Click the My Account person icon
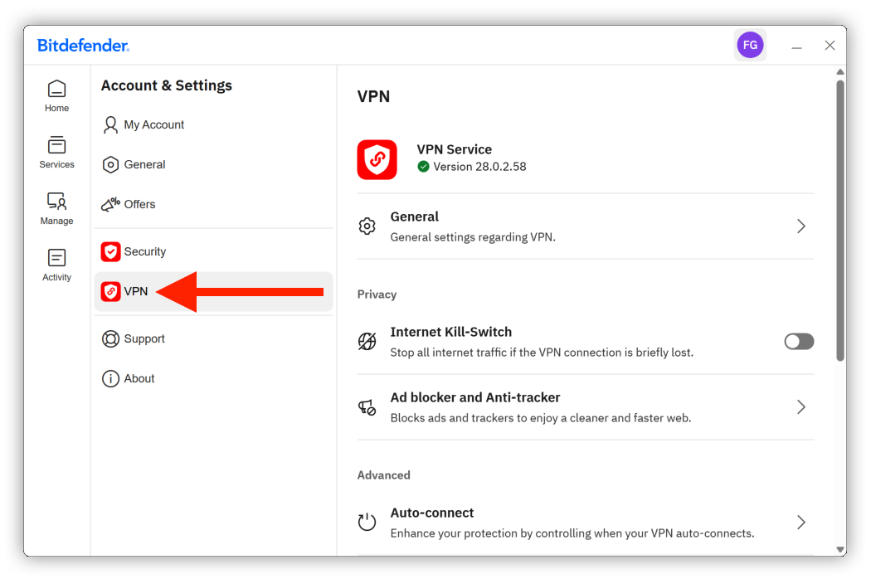 110,124
